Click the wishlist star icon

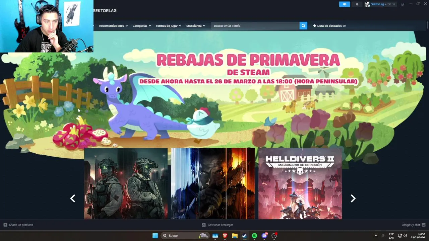pos(314,26)
